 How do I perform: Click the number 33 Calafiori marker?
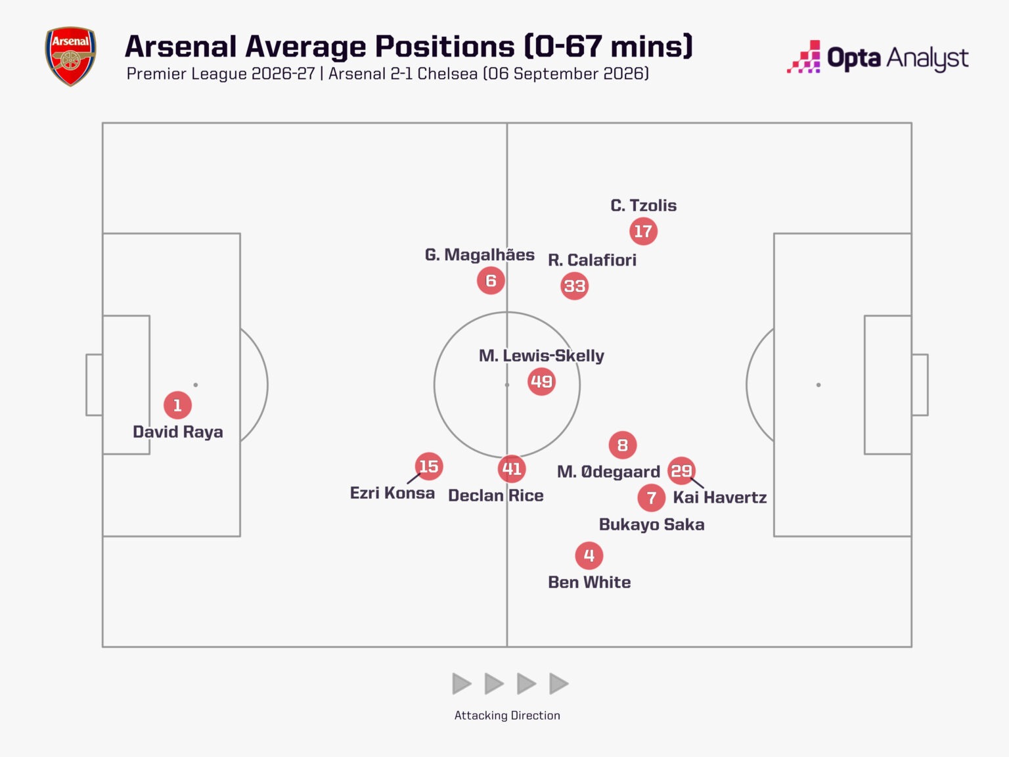coord(574,286)
